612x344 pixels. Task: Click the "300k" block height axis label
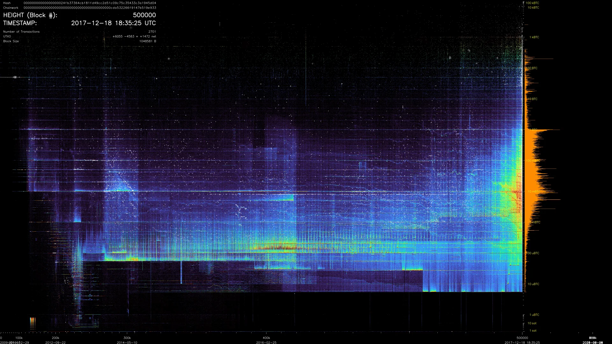(x=127, y=338)
